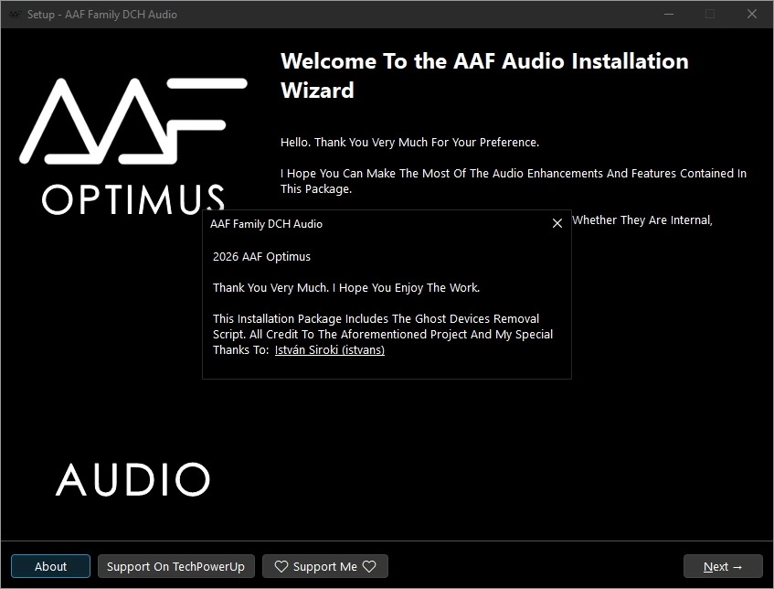774x589 pixels.
Task: Proceed with the Next button
Action: coord(723,566)
